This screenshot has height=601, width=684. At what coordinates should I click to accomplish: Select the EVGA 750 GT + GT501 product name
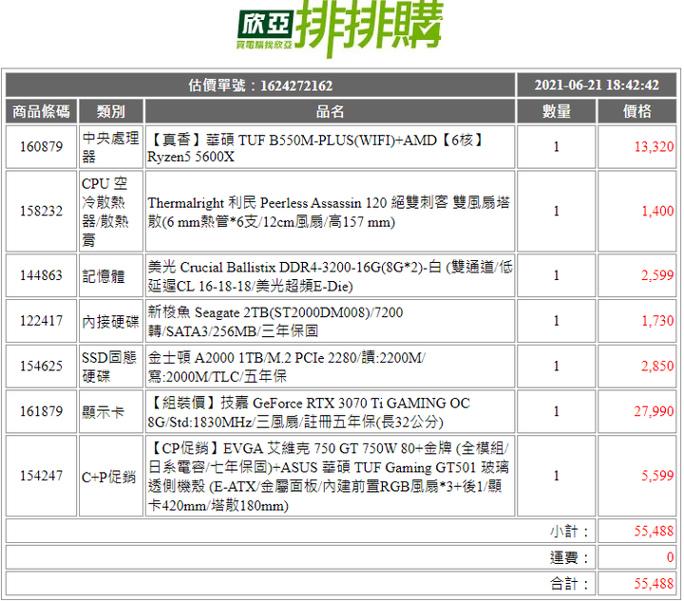tap(329, 477)
